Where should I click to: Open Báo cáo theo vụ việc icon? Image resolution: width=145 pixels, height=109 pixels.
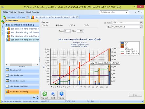(7, 81)
